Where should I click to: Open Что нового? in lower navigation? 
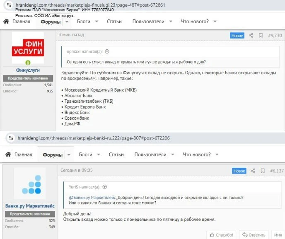click(x=197, y=155)
